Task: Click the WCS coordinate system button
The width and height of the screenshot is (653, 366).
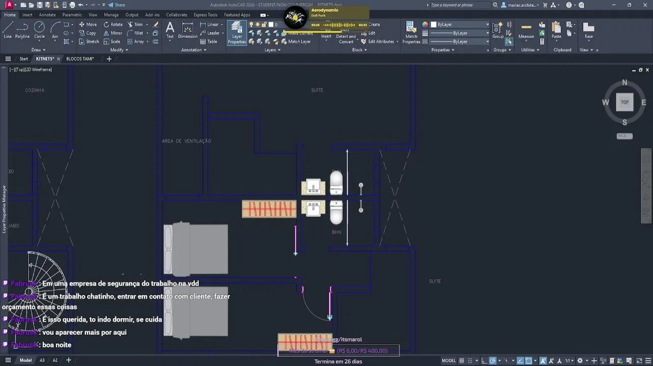Action: pyautogui.click(x=624, y=136)
